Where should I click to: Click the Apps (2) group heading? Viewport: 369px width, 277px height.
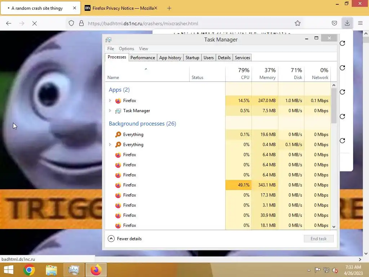tap(119, 90)
